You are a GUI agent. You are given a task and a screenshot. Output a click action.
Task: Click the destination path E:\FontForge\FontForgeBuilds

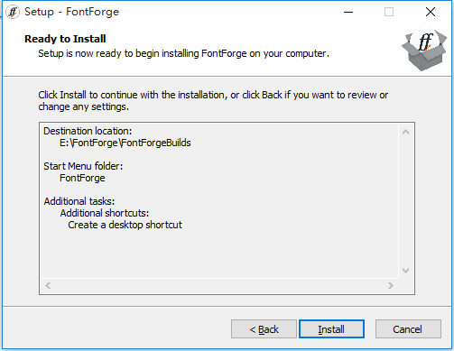pyautogui.click(x=125, y=143)
